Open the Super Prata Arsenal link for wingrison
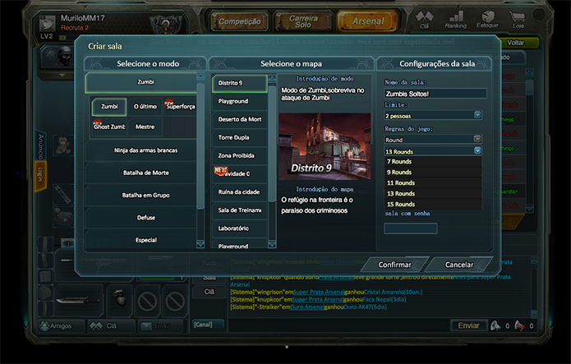Viewport: 571px width, 364px height. point(318,292)
